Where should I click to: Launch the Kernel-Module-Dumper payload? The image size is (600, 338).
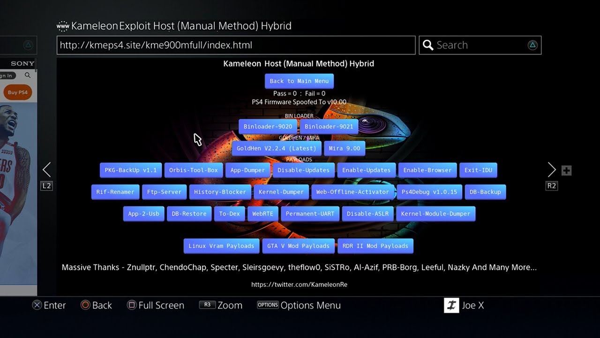click(435, 214)
